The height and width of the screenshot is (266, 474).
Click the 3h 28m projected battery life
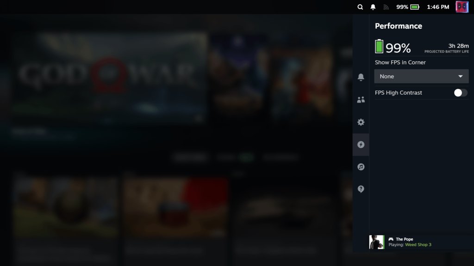[458, 46]
